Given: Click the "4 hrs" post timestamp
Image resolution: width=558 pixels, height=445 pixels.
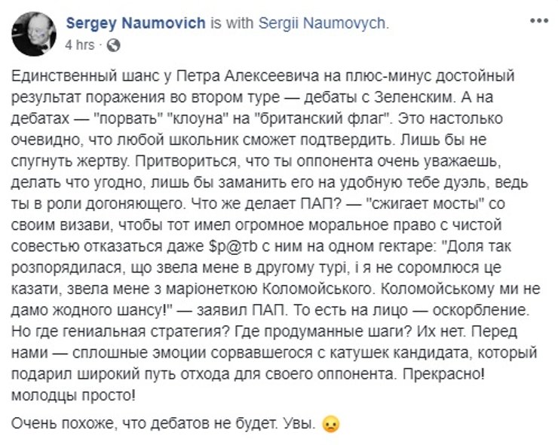Looking at the screenshot, I should 80,44.
